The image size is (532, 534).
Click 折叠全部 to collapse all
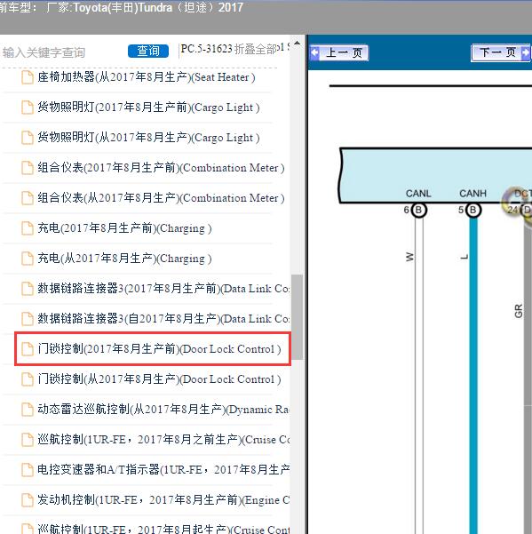coord(256,49)
